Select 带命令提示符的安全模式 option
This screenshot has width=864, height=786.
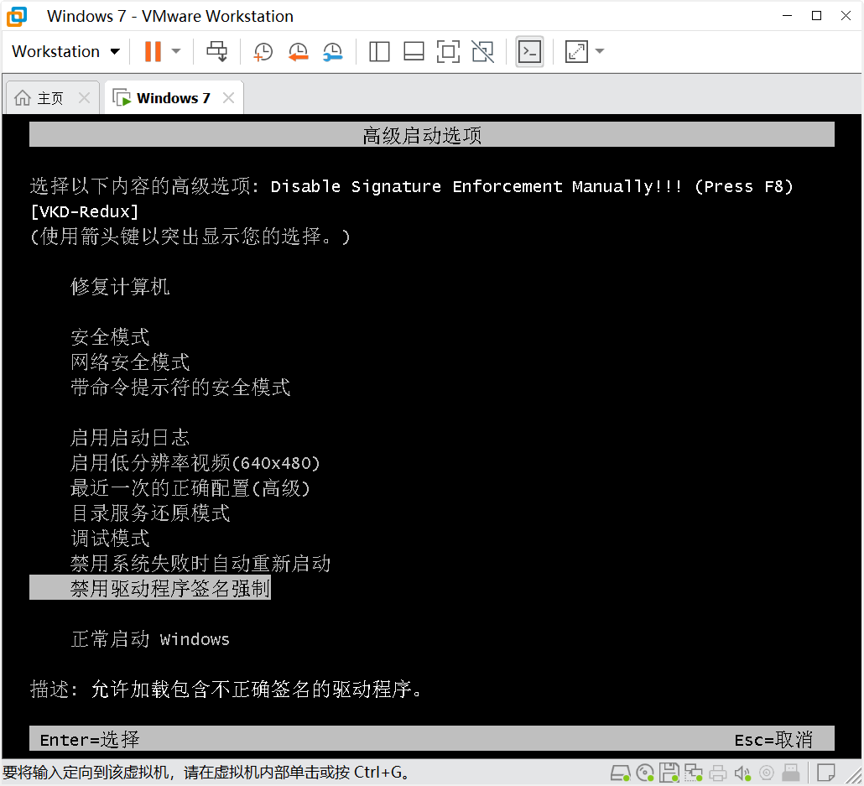(180, 387)
